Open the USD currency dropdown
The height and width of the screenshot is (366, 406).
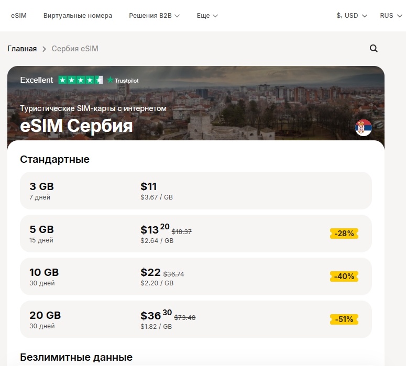(x=352, y=16)
